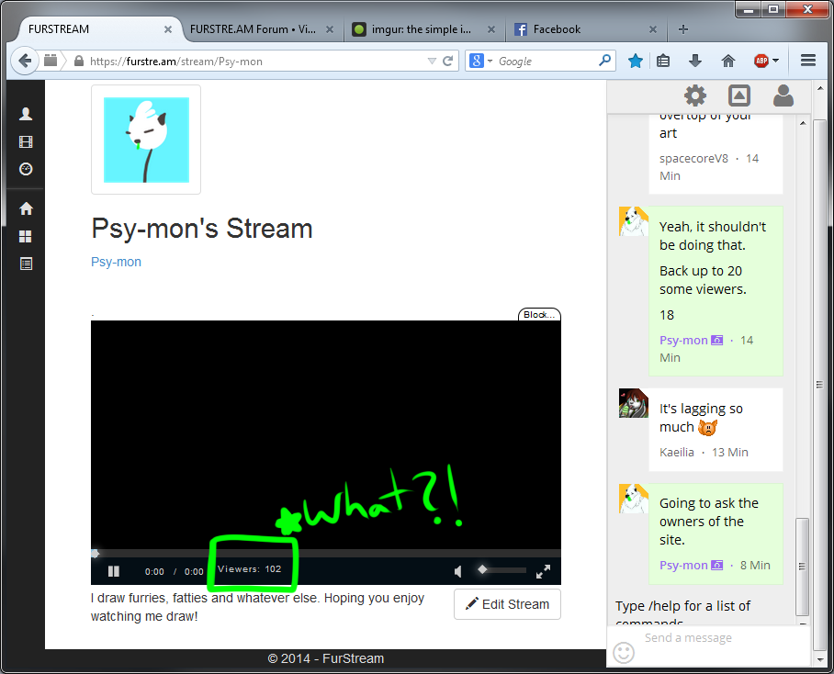Open a new tab with plus button
The height and width of the screenshot is (674, 834).
[x=683, y=29]
